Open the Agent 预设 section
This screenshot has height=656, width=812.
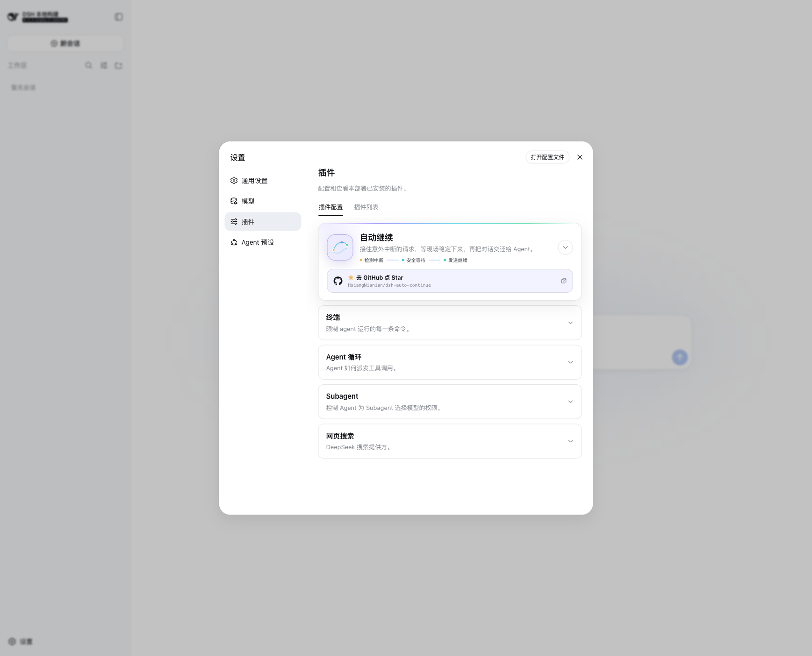click(263, 242)
